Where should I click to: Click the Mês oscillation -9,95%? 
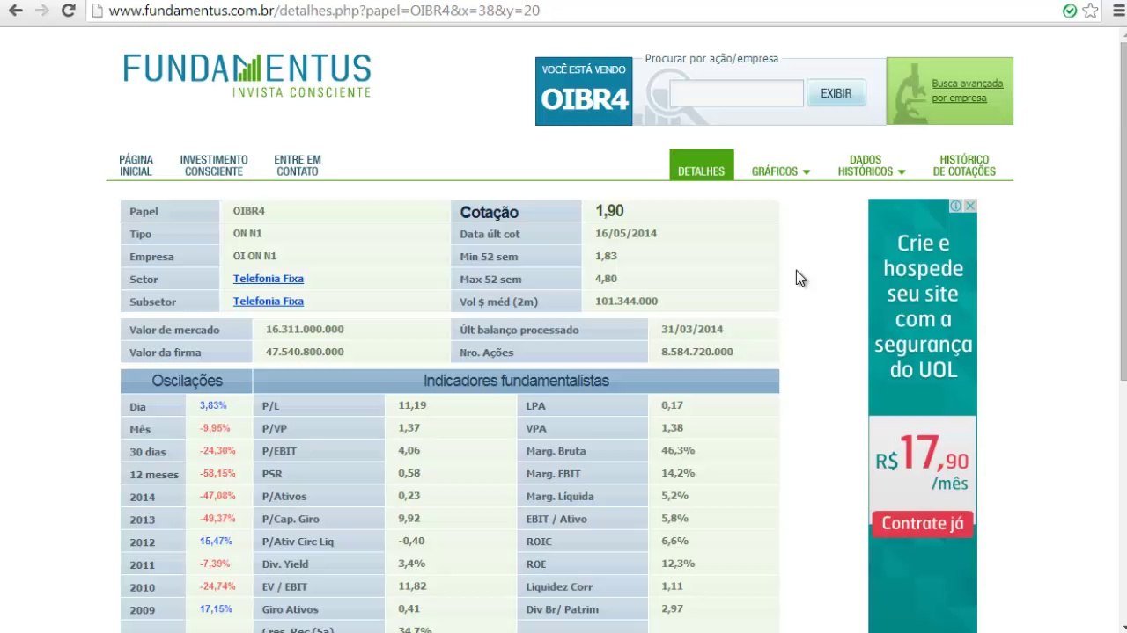(x=214, y=428)
